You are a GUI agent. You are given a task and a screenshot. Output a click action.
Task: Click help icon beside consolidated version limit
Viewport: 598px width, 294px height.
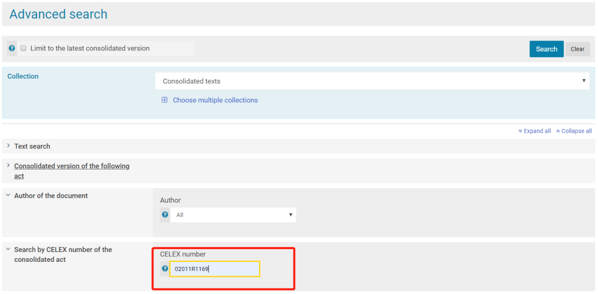point(12,49)
